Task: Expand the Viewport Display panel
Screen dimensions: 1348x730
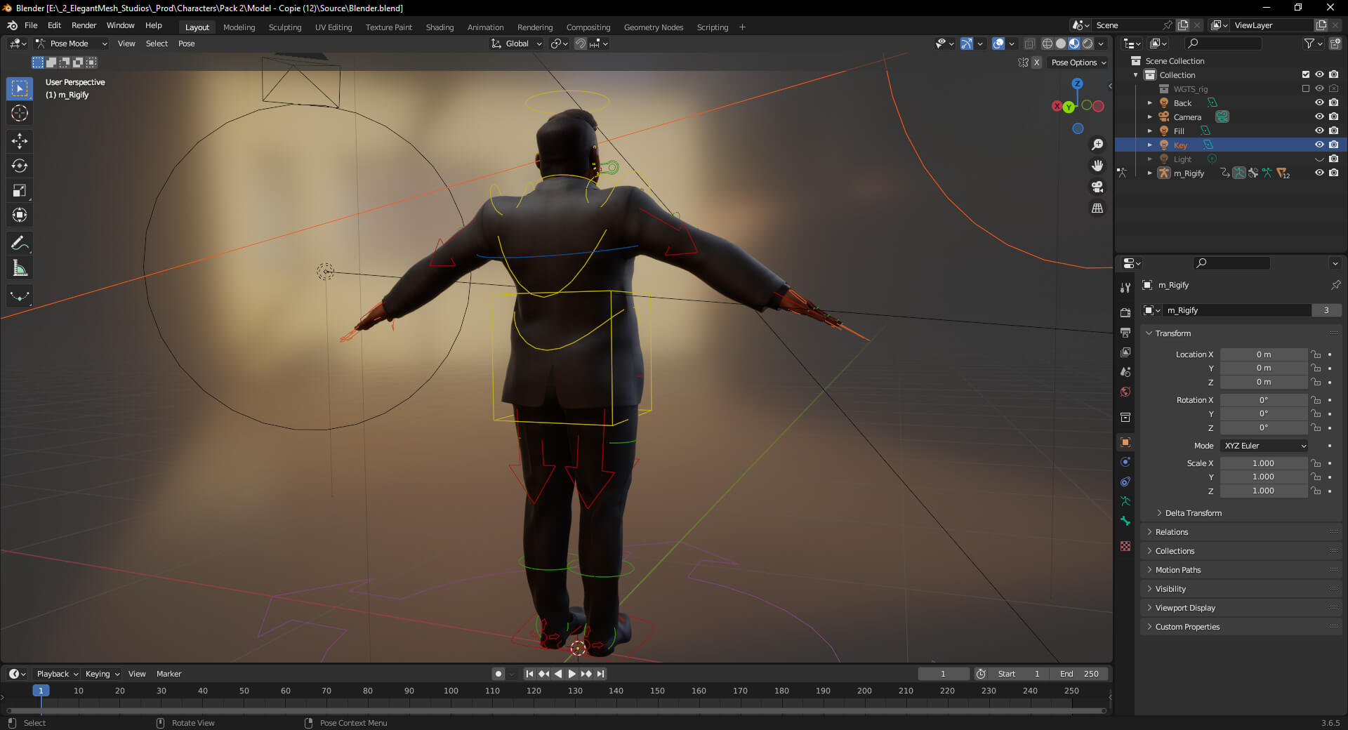Action: pos(1185,608)
